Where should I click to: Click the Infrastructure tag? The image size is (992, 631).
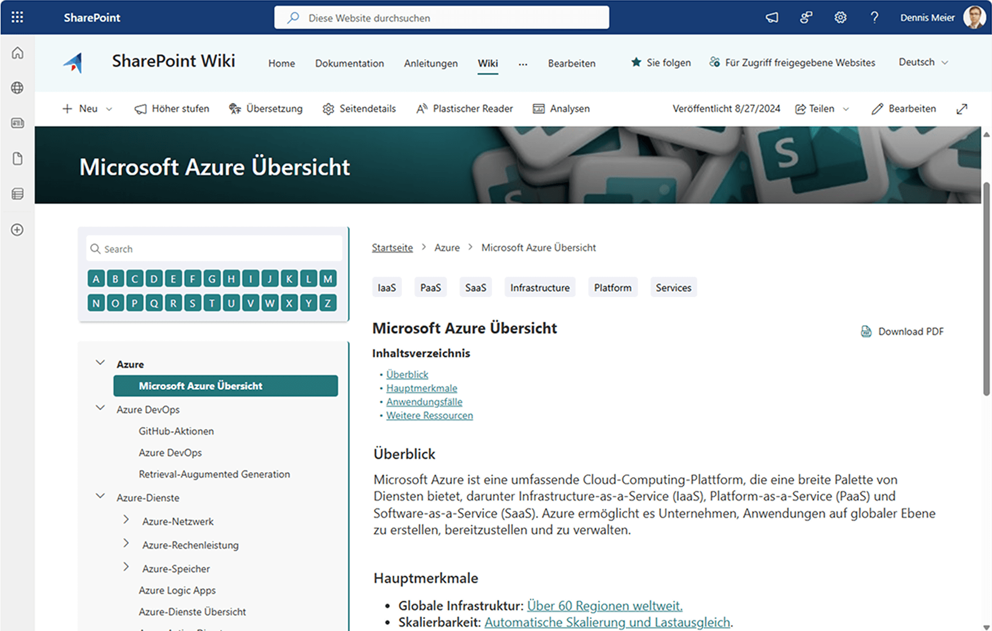(540, 287)
